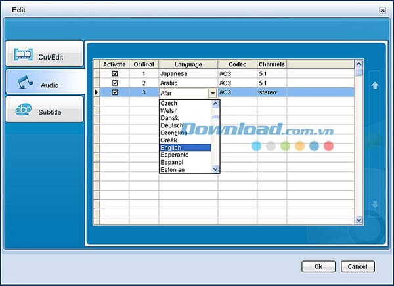Click the stereo channels cell
394x286 pixels.
(272, 92)
